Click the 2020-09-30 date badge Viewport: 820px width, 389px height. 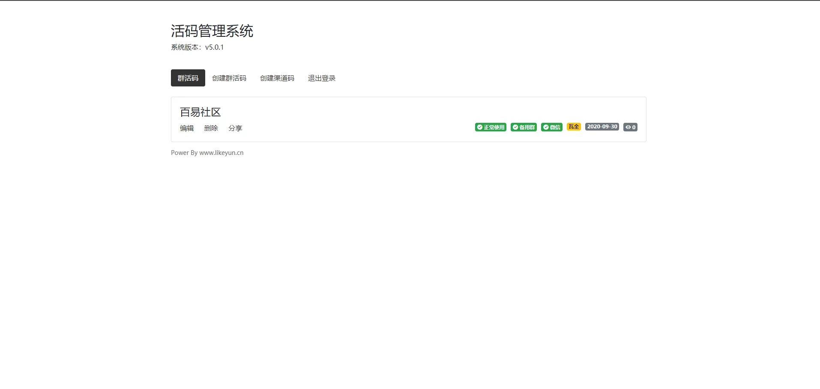602,127
